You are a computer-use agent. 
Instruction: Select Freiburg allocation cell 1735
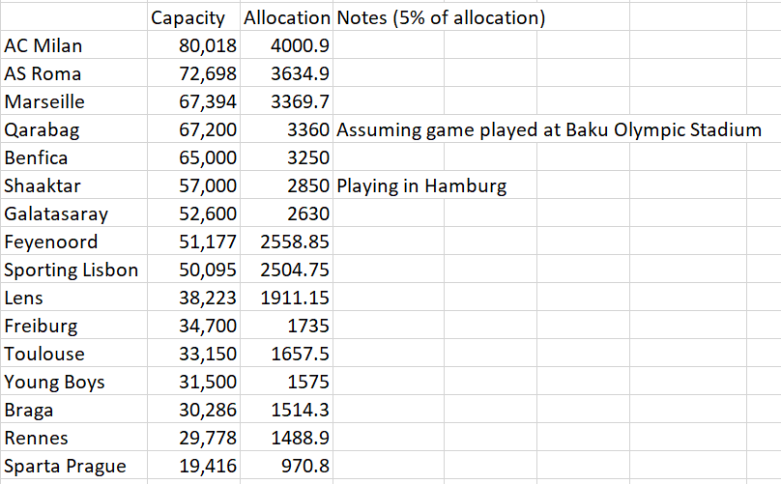pyautogui.click(x=286, y=326)
